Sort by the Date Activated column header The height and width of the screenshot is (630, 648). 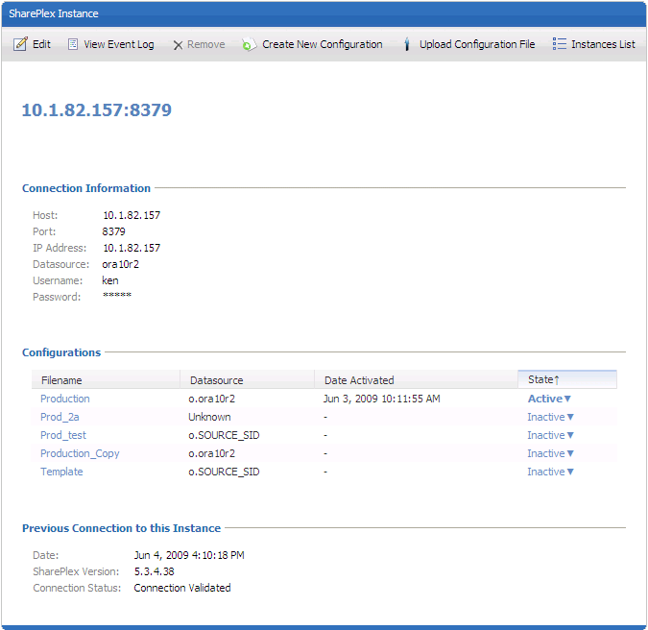click(416, 380)
